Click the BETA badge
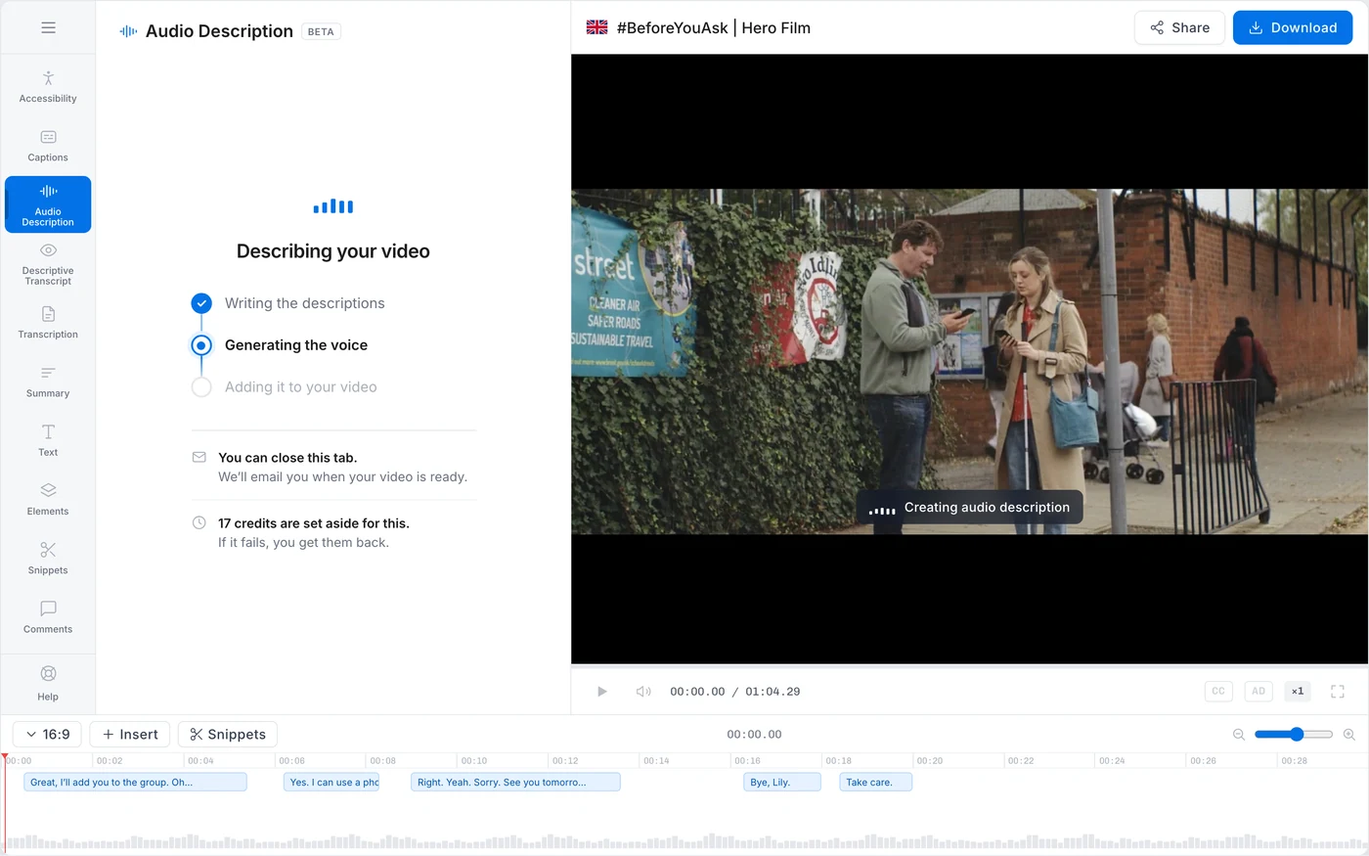The image size is (1369, 856). 321,31
